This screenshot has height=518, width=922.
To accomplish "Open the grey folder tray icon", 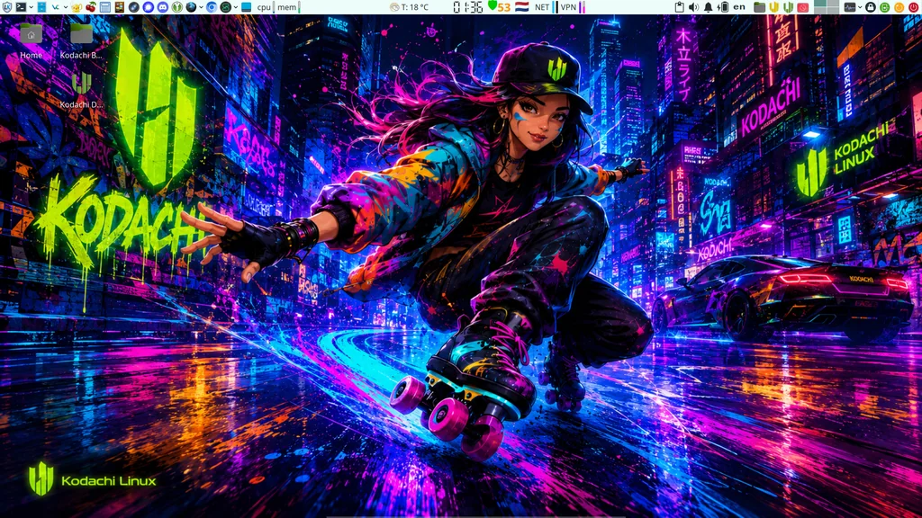I will [760, 7].
